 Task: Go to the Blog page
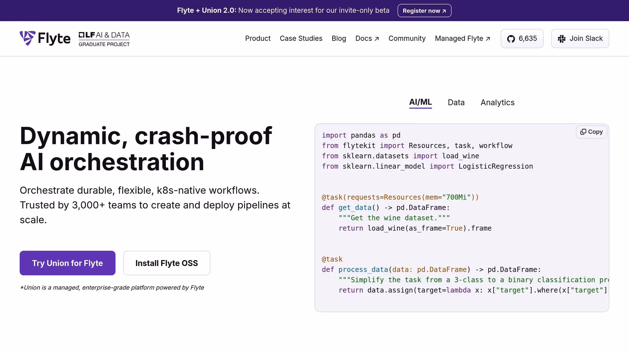pos(339,38)
